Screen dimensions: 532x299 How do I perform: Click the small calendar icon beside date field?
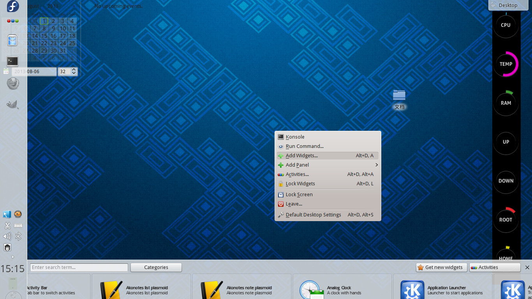click(x=6, y=71)
